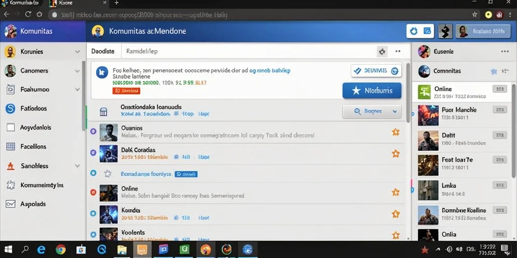This screenshot has width=517, height=258.
Task: Open Komumeimdyim gear icon in sidebar
Action: pyautogui.click(x=11, y=185)
